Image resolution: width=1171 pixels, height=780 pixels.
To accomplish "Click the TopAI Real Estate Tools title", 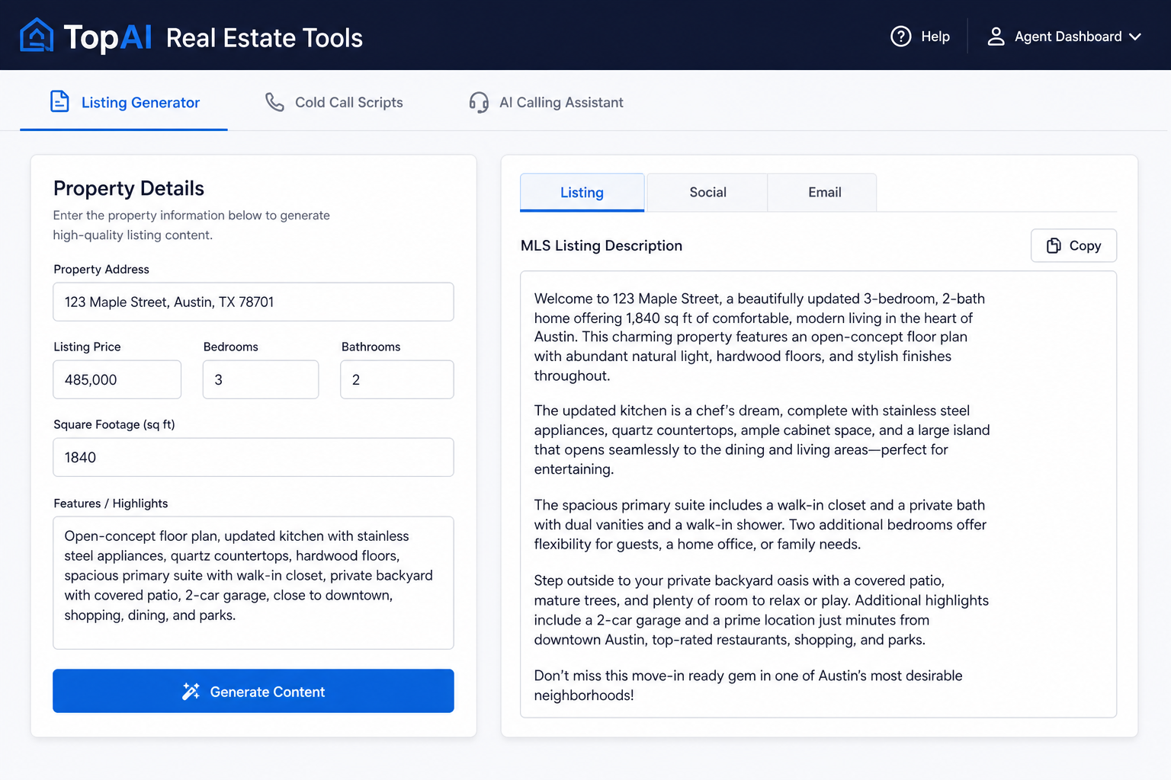I will pyautogui.click(x=213, y=37).
